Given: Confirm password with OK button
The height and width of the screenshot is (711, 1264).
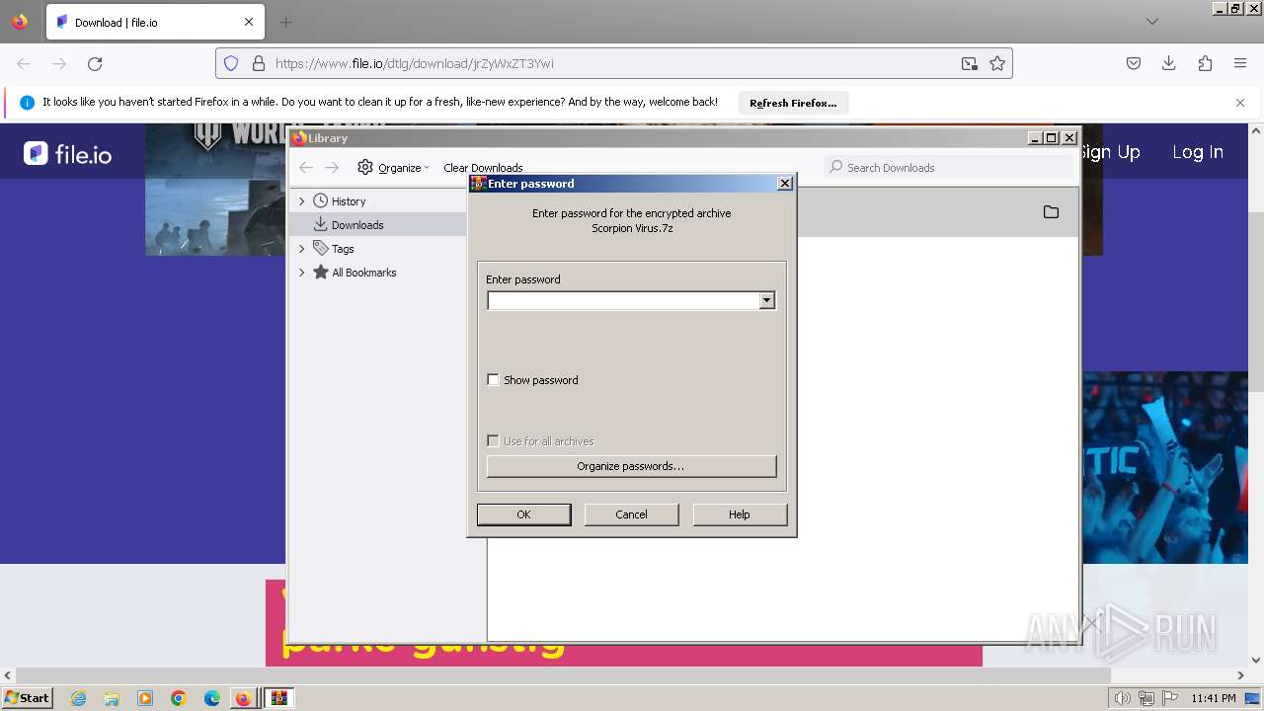Looking at the screenshot, I should pos(523,514).
